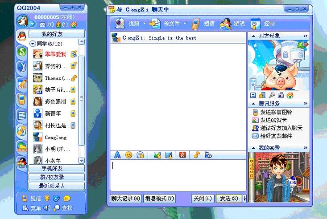Start a video chat with webcam icon
The image size is (327, 219).
(120, 24)
